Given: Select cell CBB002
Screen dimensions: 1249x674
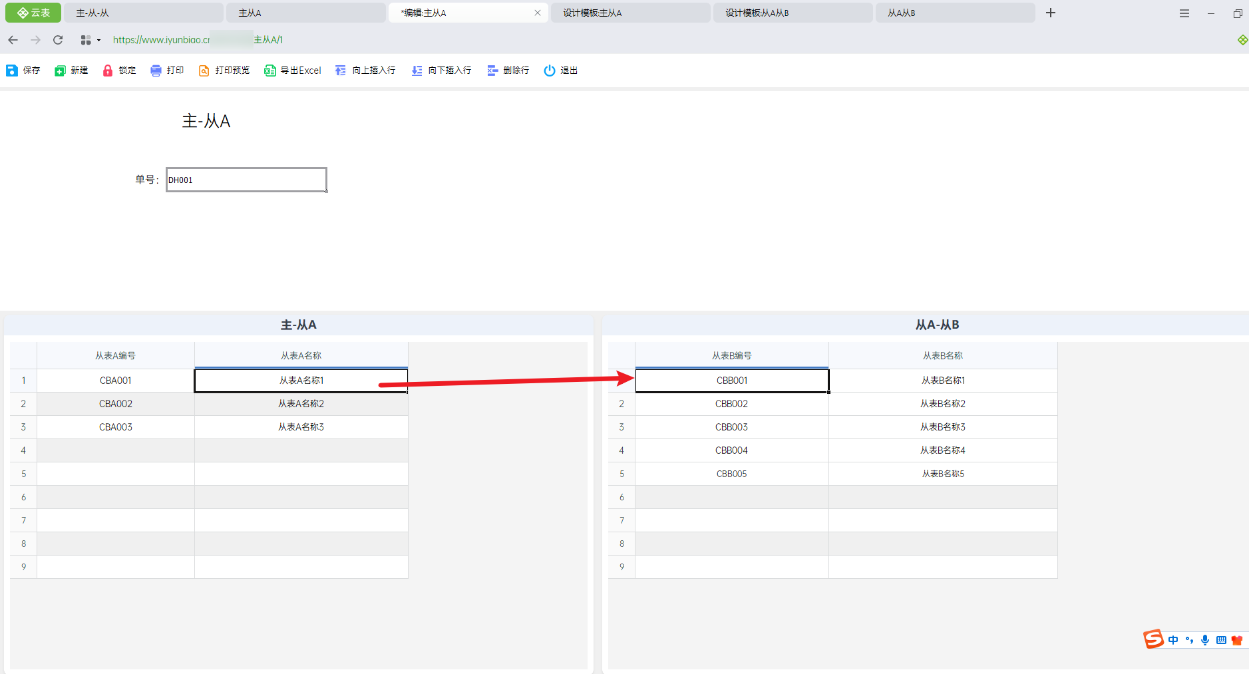Looking at the screenshot, I should [x=732, y=404].
